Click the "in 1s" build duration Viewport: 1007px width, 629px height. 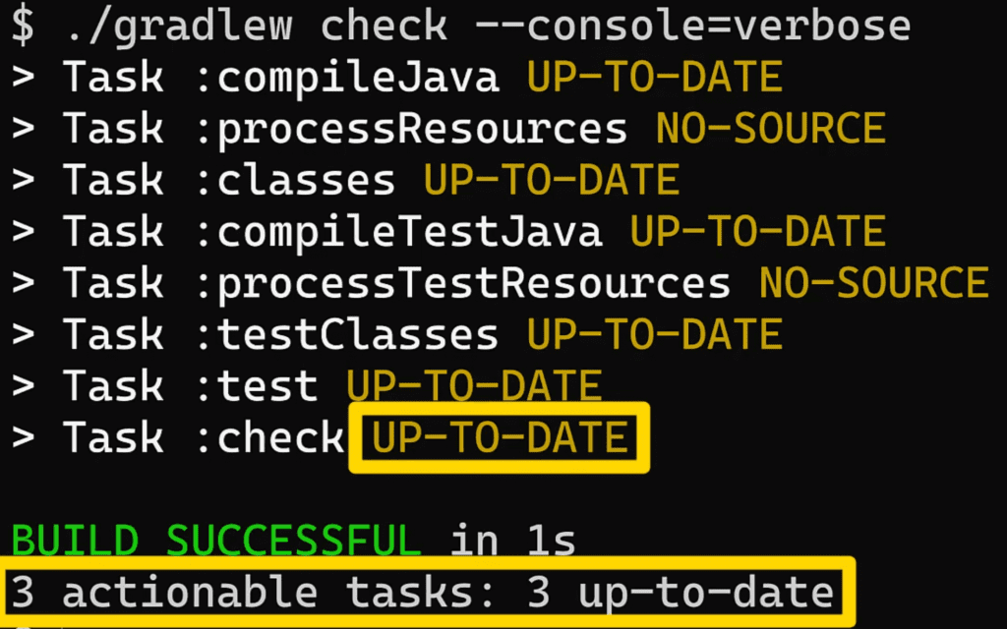click(x=513, y=540)
